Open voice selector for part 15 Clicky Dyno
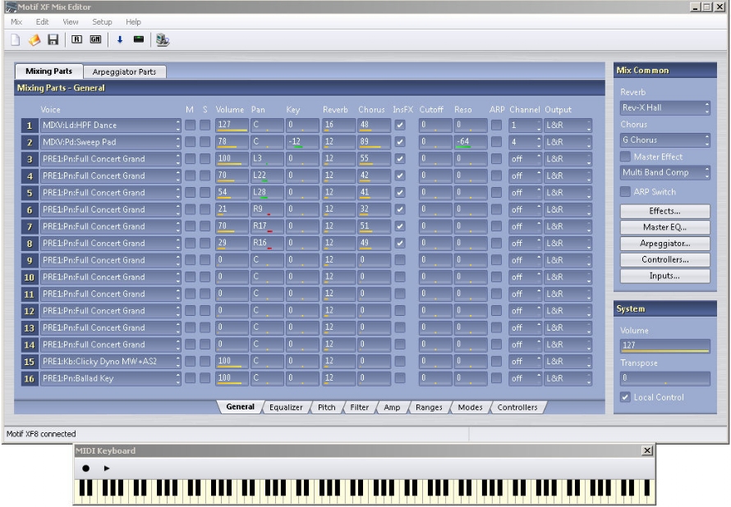Image resolution: width=731 pixels, height=507 pixels. pyautogui.click(x=111, y=361)
